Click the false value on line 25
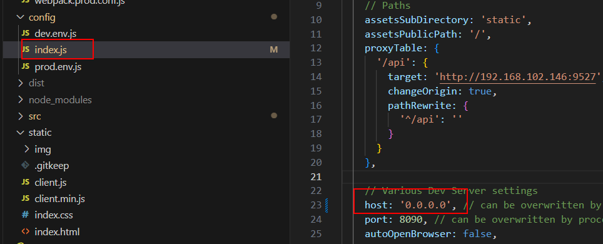This screenshot has height=244, width=603. click(477, 234)
